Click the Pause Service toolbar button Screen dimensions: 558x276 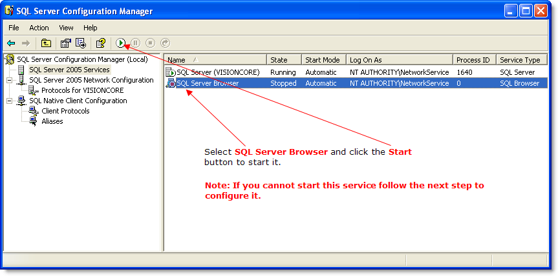(136, 43)
